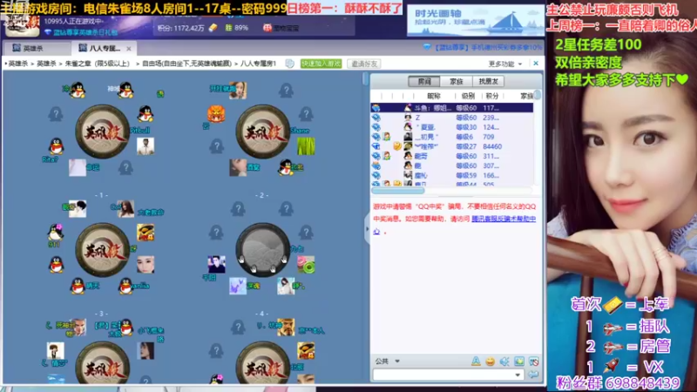
Task: Click the 英雄杀 root breadcrumb item
Action: (18, 64)
